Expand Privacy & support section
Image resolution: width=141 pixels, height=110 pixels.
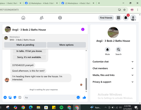click(x=113, y=82)
